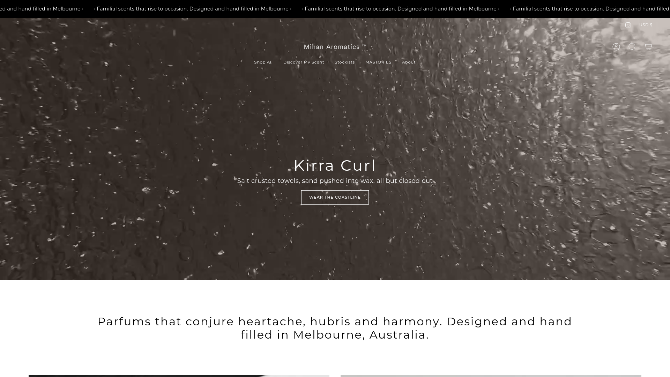Click the Wear The Coastline button

coord(335,197)
